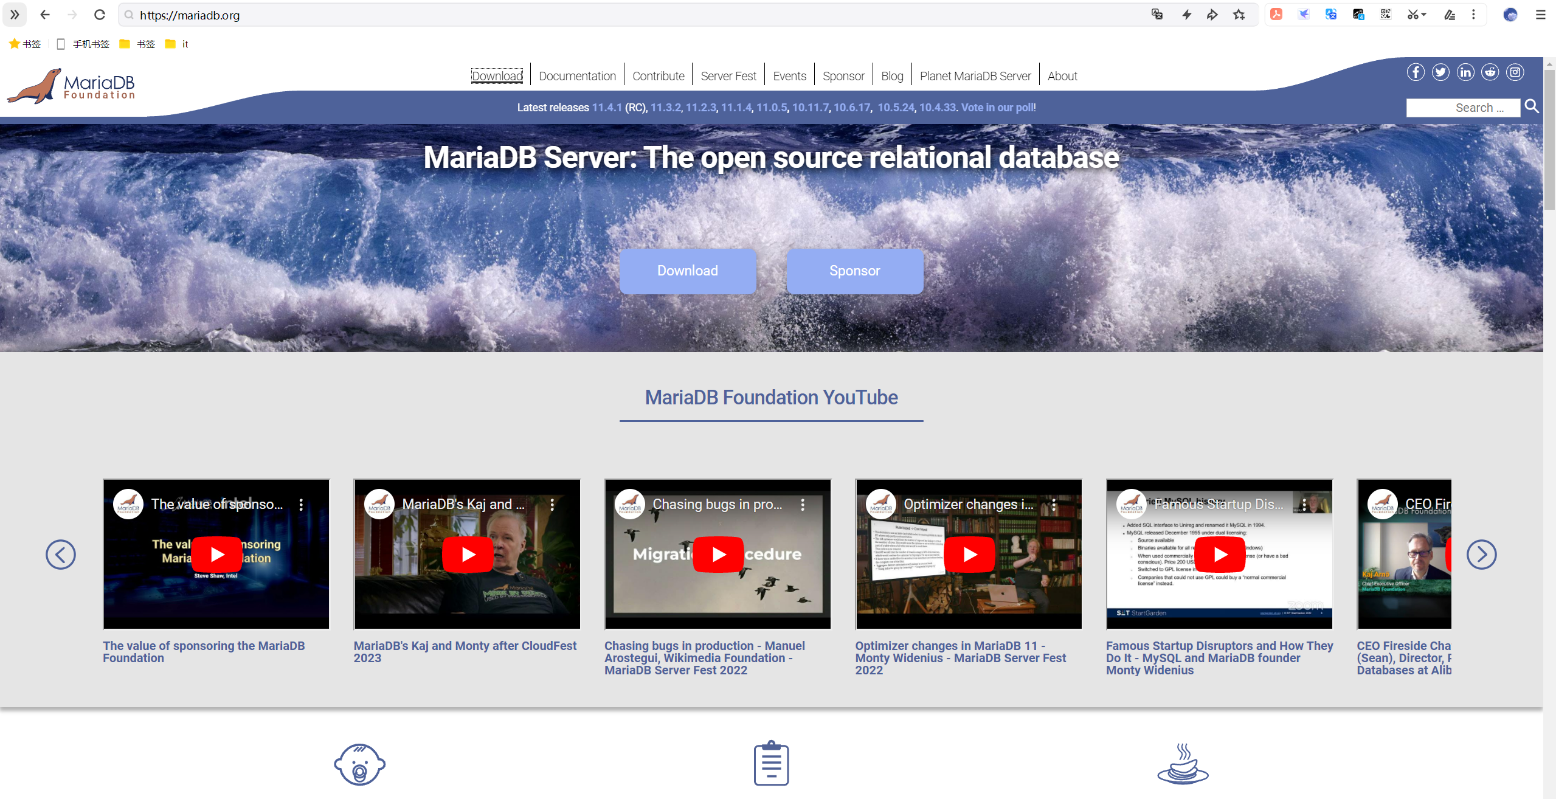
Task: Bookmark page with star icon
Action: [x=1239, y=15]
